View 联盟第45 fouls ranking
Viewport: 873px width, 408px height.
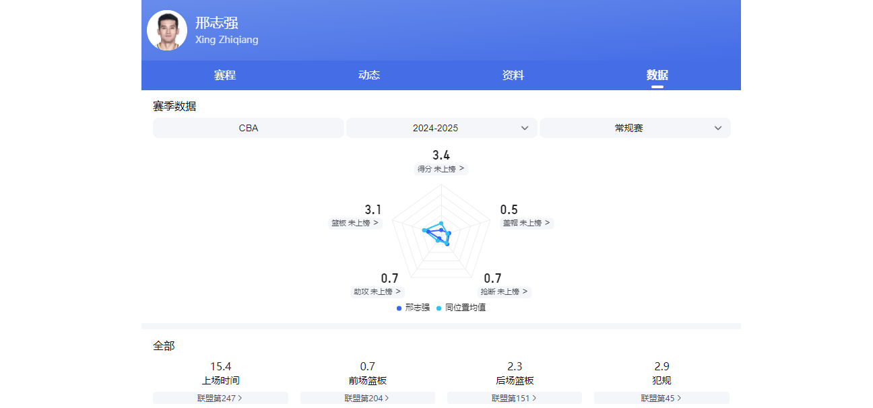point(661,398)
